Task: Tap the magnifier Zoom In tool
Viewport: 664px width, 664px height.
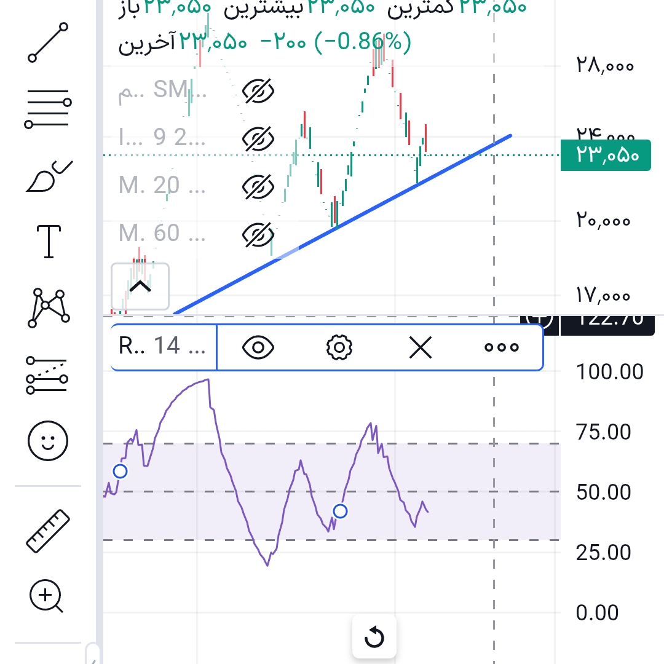Action: coord(47,597)
